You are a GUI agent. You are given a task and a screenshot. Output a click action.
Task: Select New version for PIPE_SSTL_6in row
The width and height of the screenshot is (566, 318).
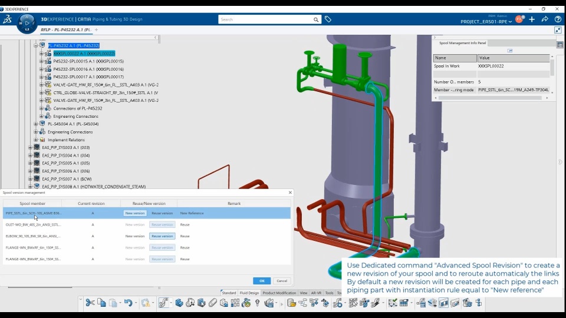click(135, 213)
